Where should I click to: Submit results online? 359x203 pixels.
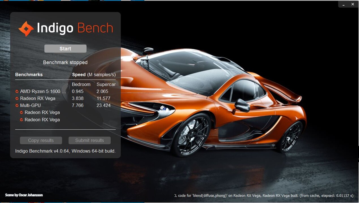[x=89, y=140]
